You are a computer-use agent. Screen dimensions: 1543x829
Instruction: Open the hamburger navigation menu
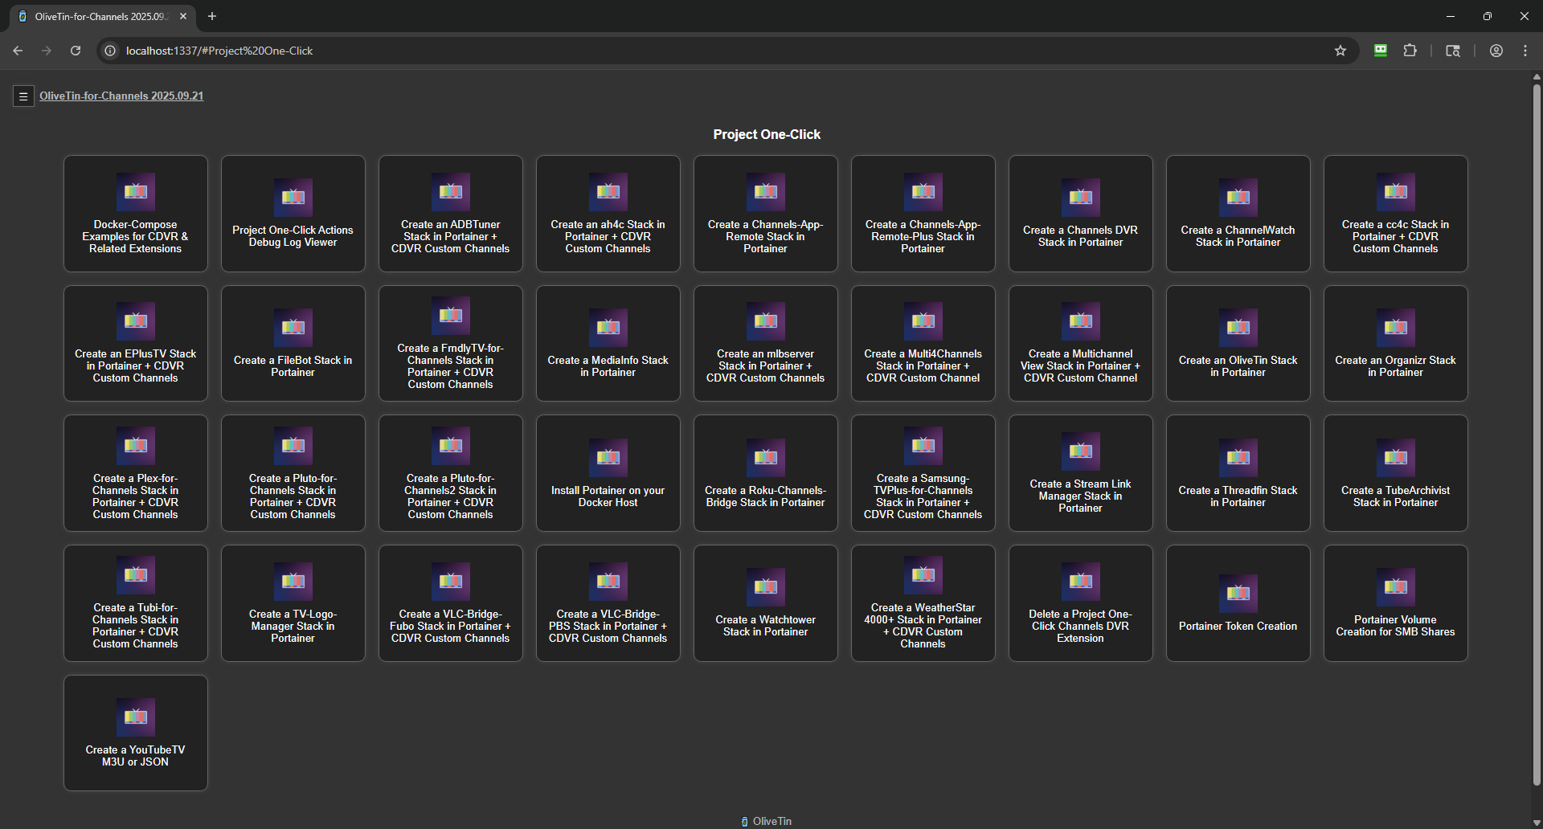pyautogui.click(x=23, y=96)
